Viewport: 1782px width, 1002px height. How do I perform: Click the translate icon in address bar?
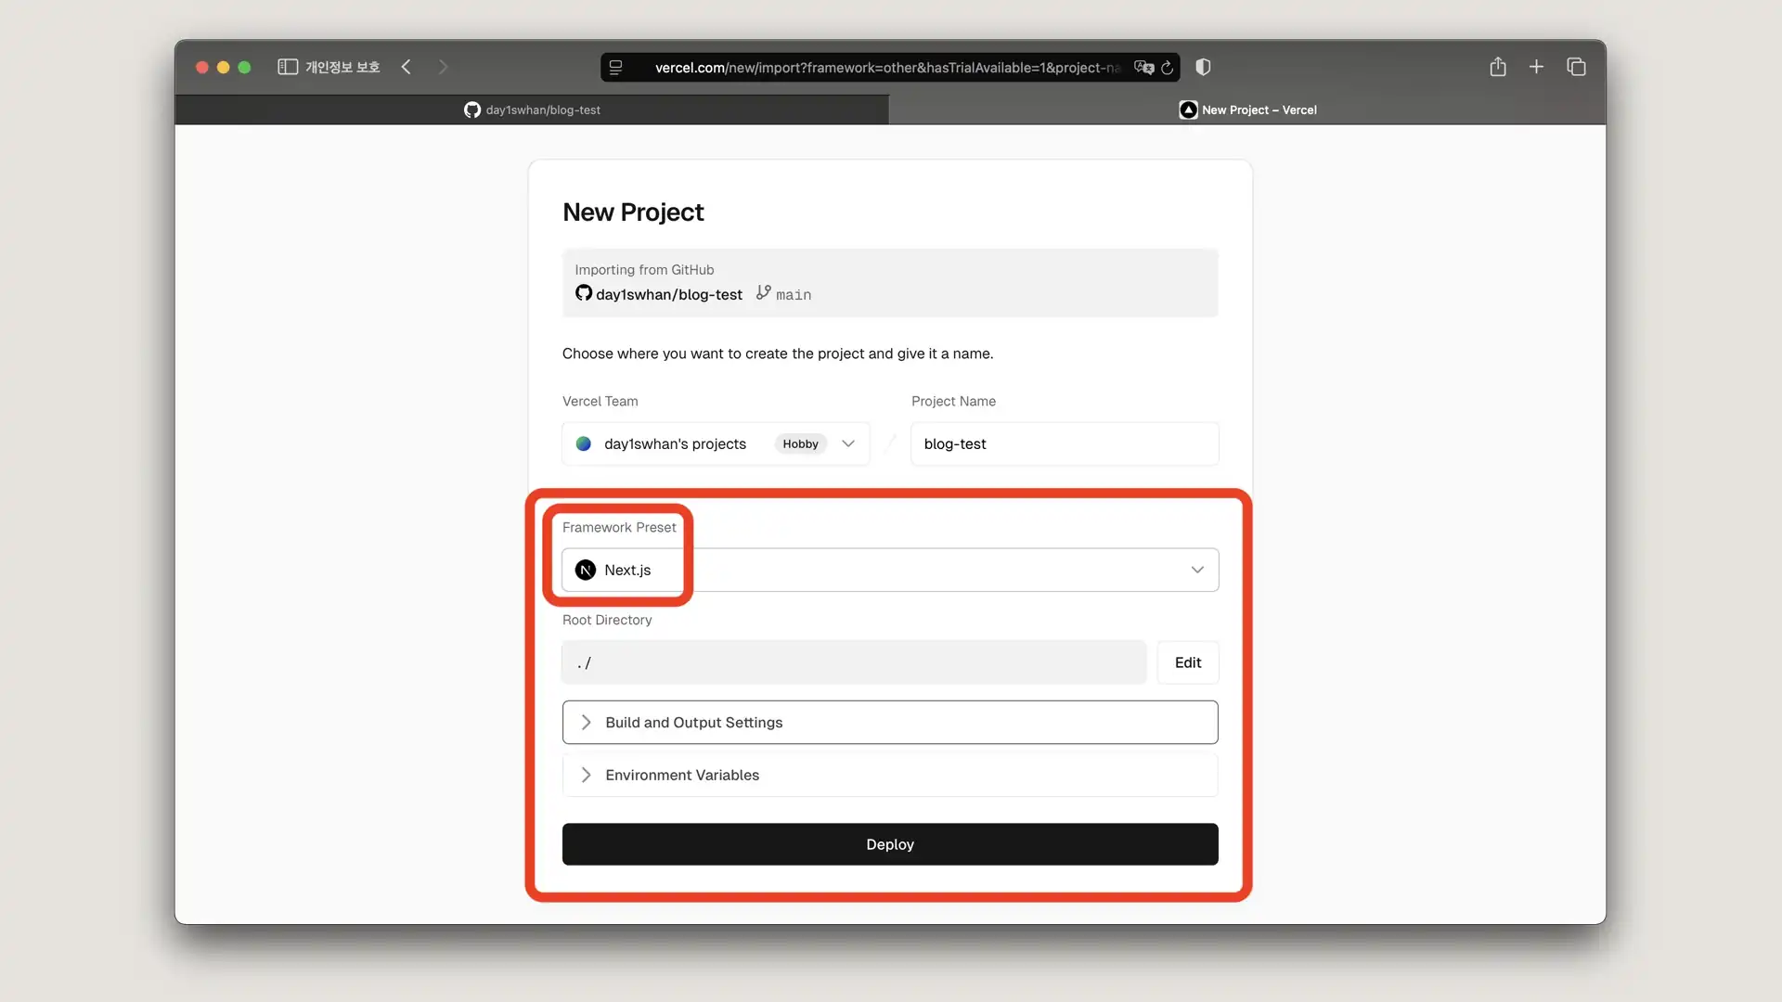(1143, 68)
